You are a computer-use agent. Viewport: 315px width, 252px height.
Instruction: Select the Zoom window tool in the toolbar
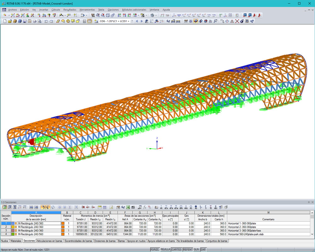pyautogui.click(x=98, y=15)
